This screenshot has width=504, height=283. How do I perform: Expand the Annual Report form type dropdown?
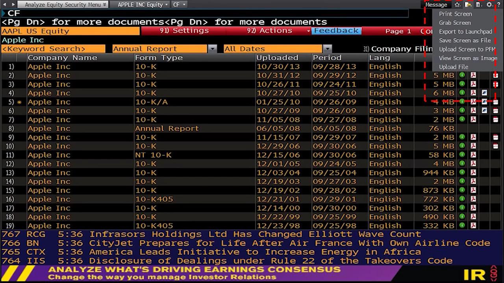[x=213, y=48]
